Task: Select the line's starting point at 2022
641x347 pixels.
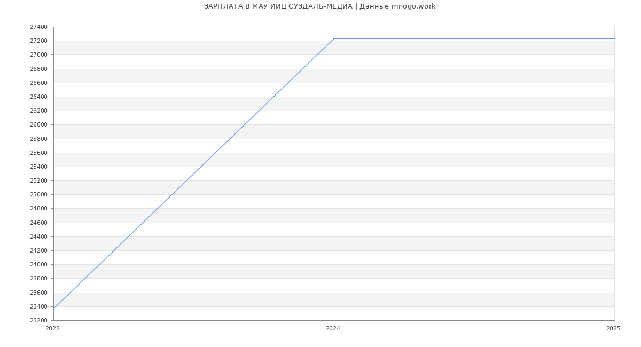Action: [54, 308]
